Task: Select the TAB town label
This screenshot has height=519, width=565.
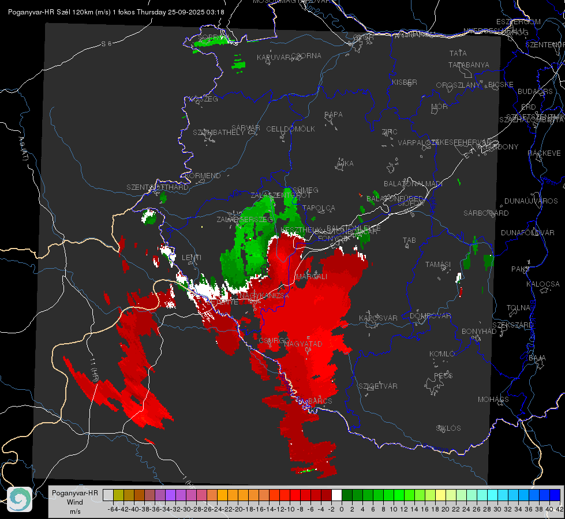Action: pos(409,240)
